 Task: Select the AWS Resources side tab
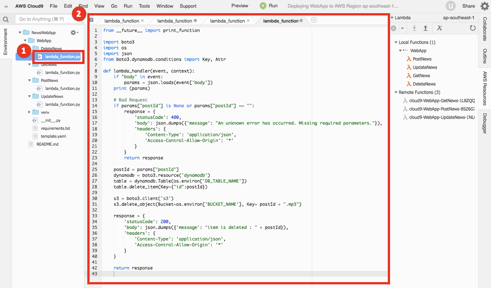[x=485, y=88]
